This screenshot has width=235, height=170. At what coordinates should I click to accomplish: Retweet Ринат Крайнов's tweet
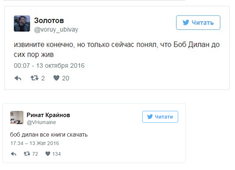[26, 154]
